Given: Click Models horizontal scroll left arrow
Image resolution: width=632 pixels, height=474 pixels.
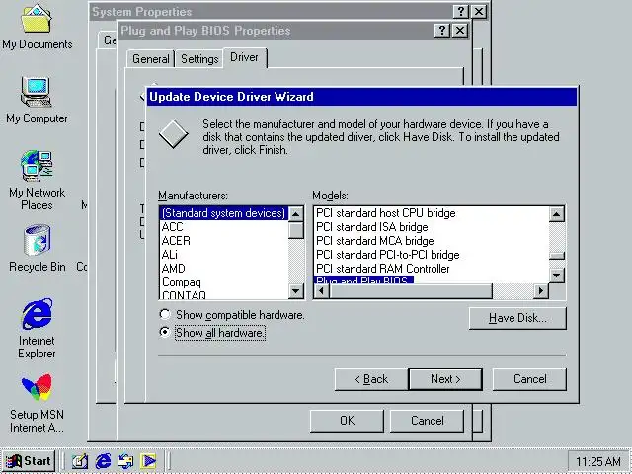Looking at the screenshot, I should [321, 290].
